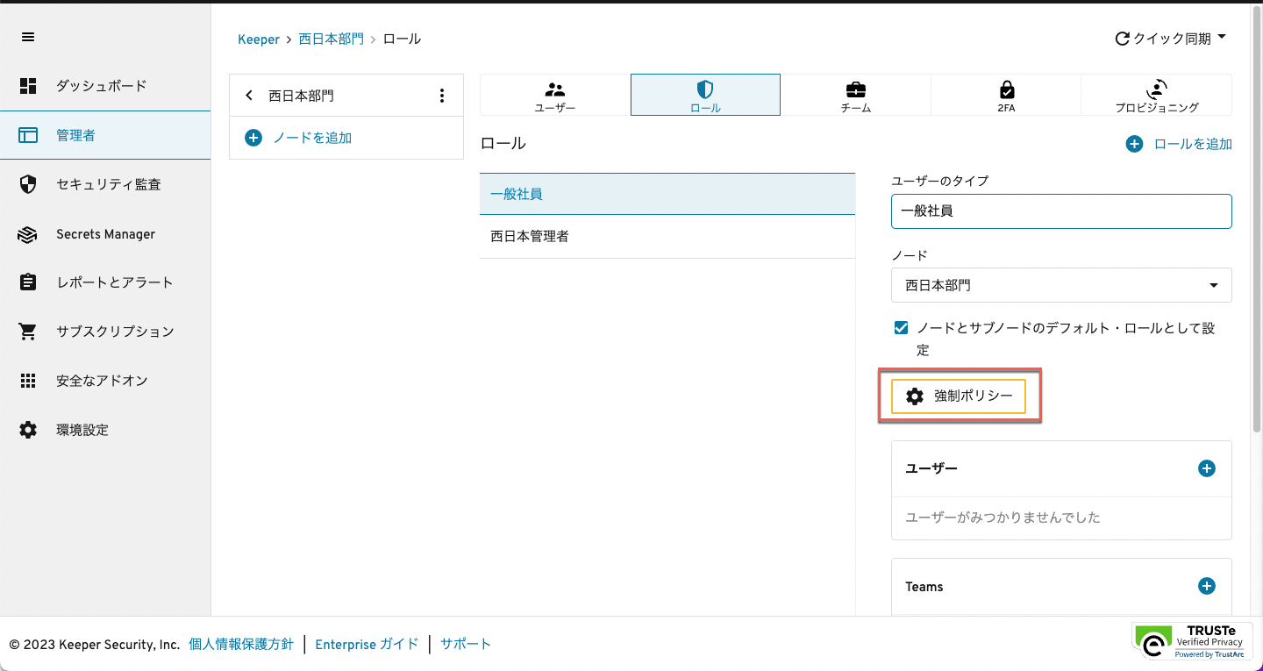1263x671 pixels.
Task: Click plus icon in Teams section
Action: click(1207, 586)
